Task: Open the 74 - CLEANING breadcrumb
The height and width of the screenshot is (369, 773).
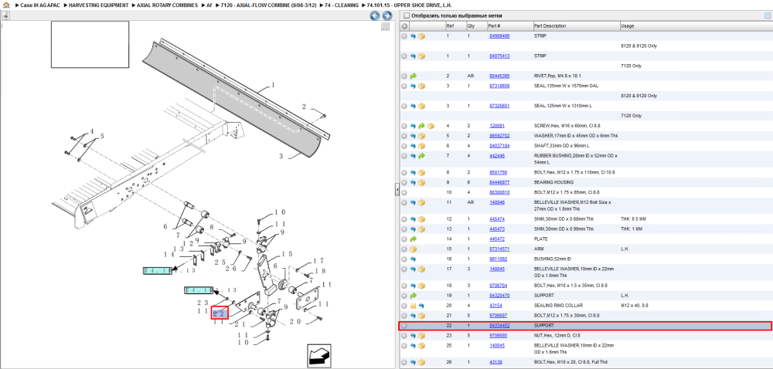Action: click(341, 5)
